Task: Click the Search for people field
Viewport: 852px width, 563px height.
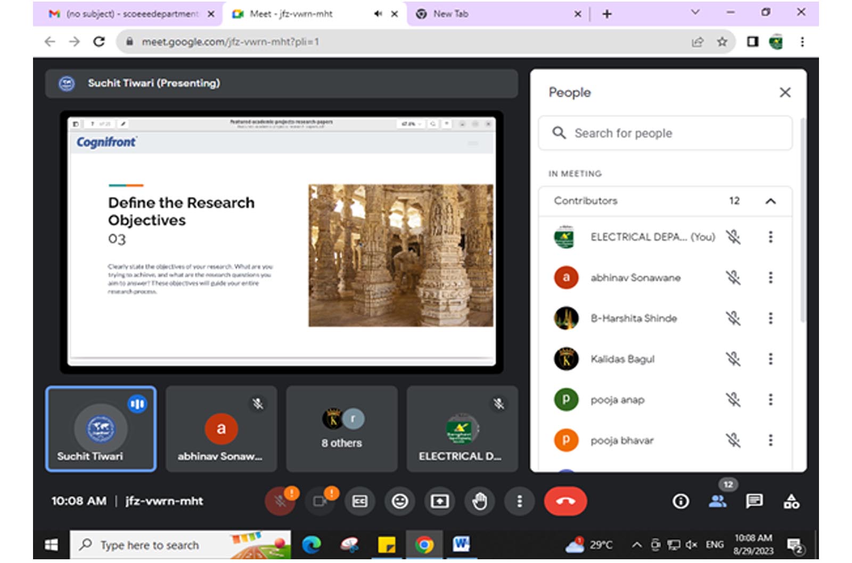Action: (x=665, y=133)
